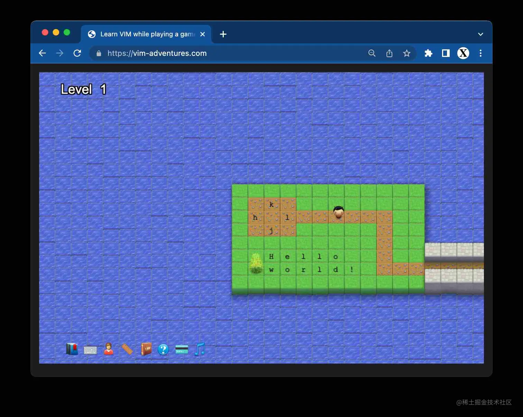
Task: Open the credit card purchase icon
Action: coord(182,350)
